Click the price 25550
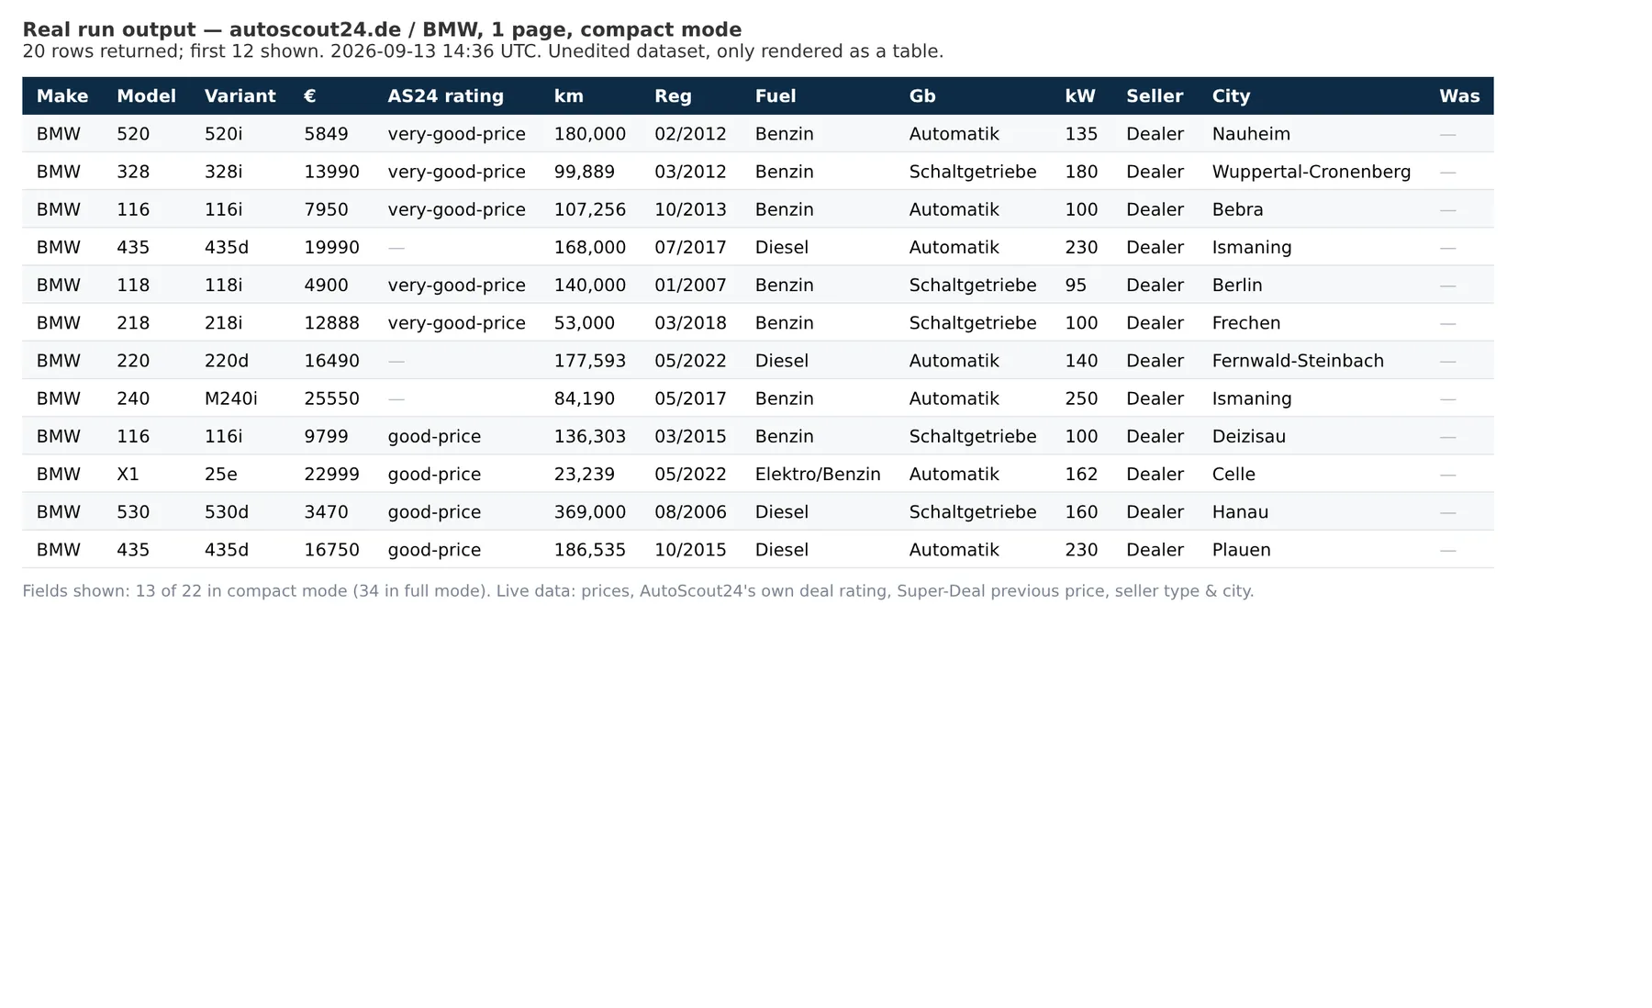The image size is (1652, 1008). tap(331, 398)
